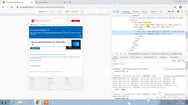Close the Downloads tab

point(65,2)
